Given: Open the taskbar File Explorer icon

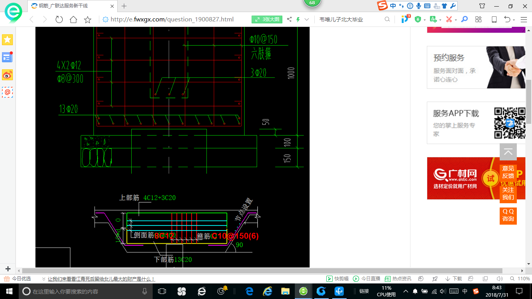Looking at the screenshot, I should (285, 291).
